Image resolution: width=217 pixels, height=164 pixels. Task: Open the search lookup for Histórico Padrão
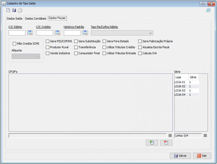85,33
